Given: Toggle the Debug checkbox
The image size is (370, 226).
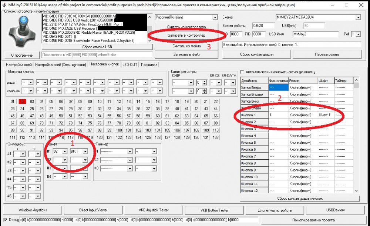Looking at the screenshot, I should (x=5, y=219).
